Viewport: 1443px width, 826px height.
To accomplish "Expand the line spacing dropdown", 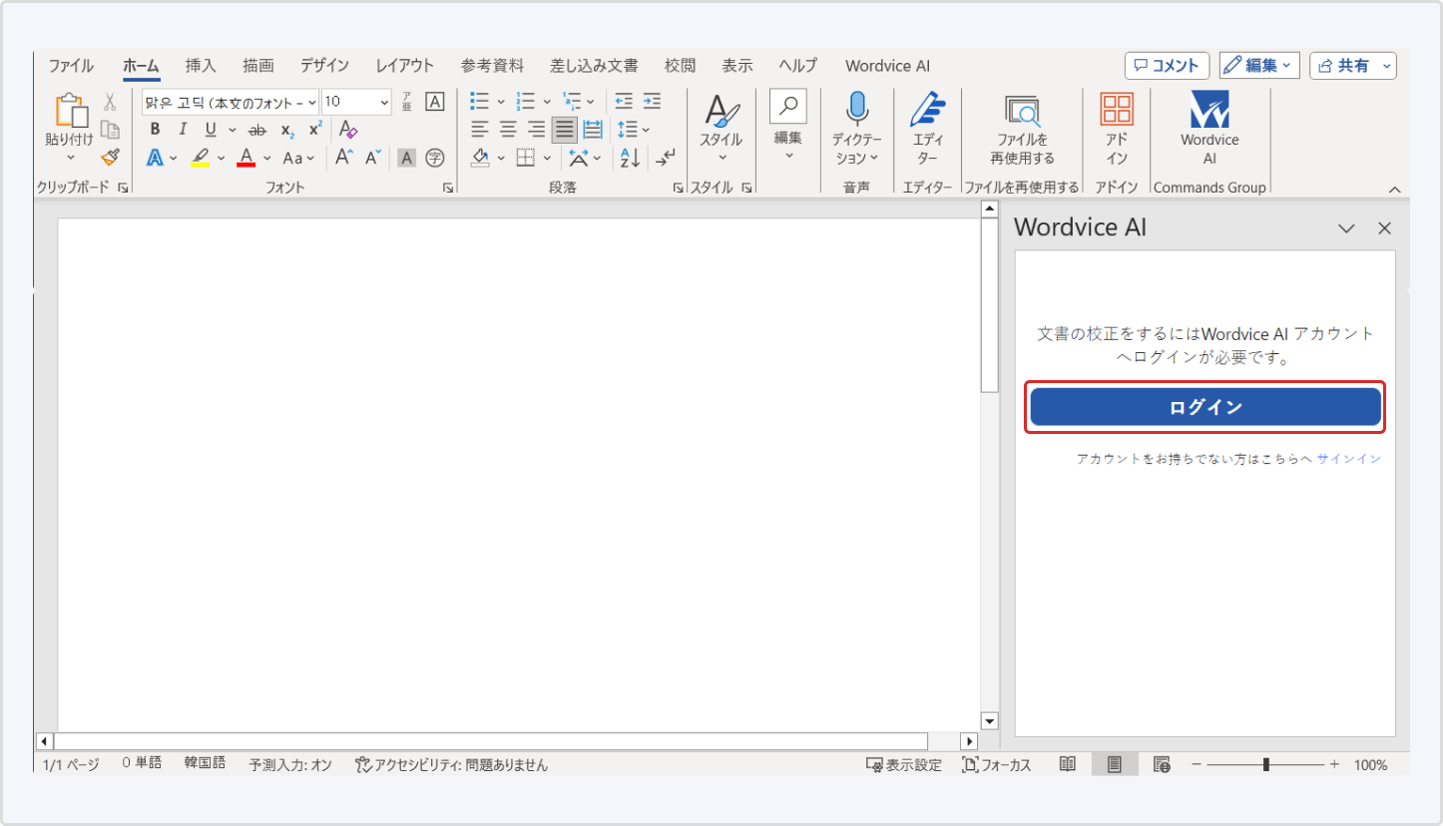I will tap(644, 129).
